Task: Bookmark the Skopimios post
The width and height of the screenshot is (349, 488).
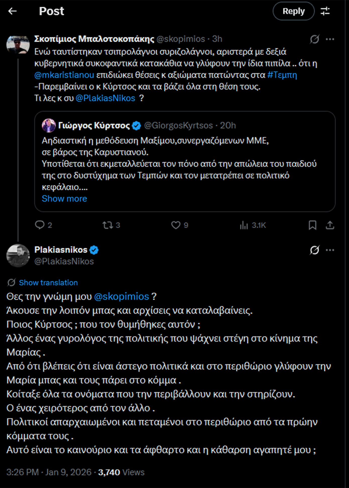Action: pos(312,225)
